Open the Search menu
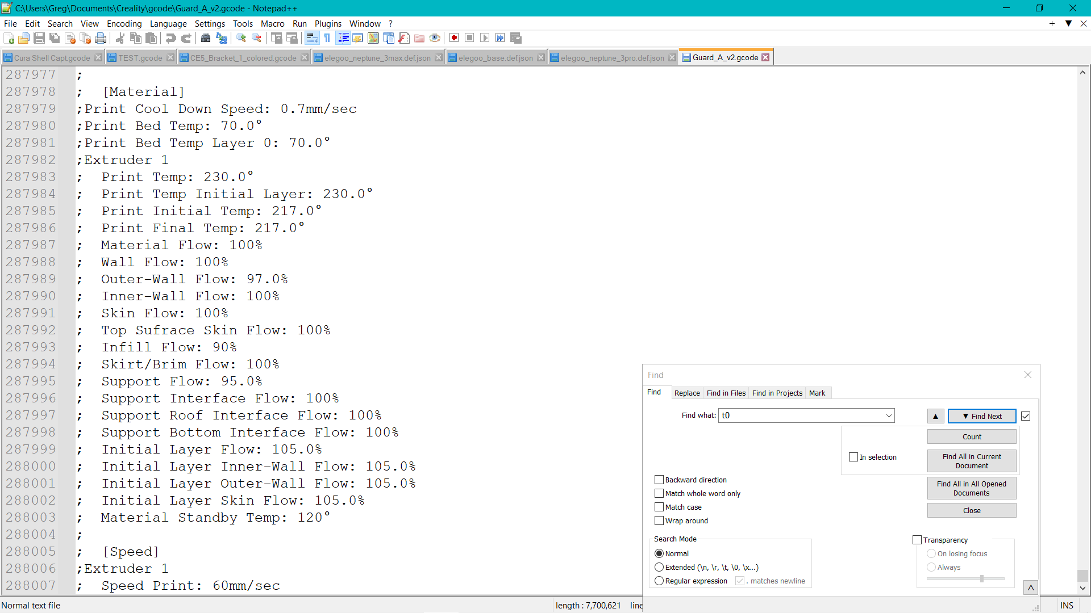Viewport: 1091px width, 613px height. [x=59, y=23]
